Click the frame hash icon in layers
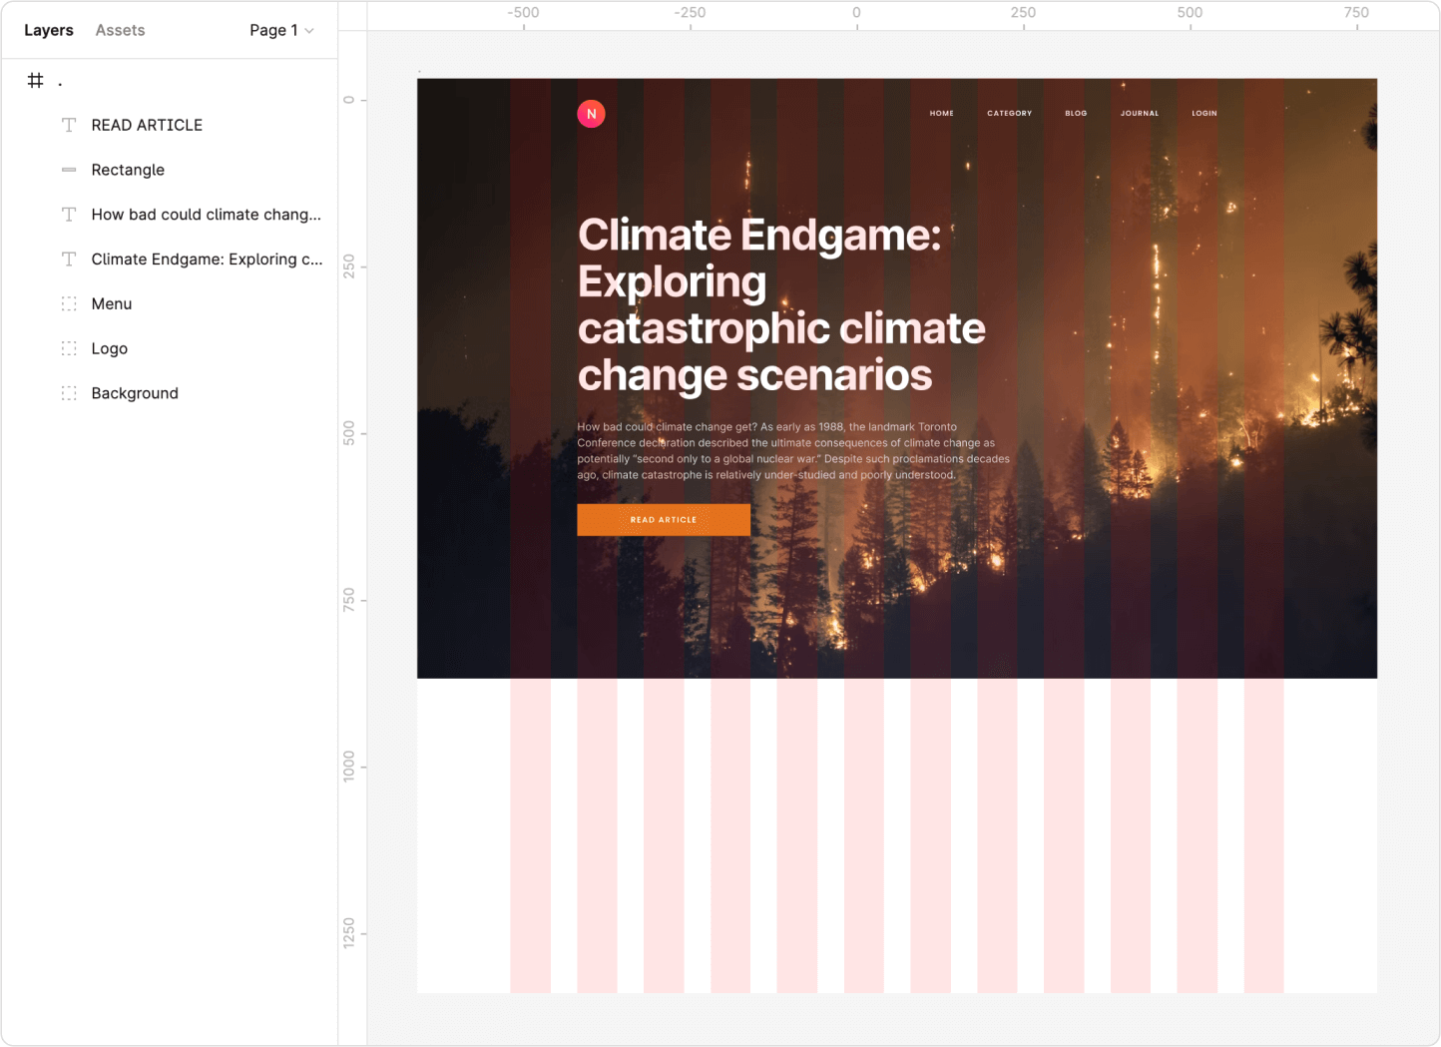This screenshot has width=1441, height=1047. pos(36,80)
